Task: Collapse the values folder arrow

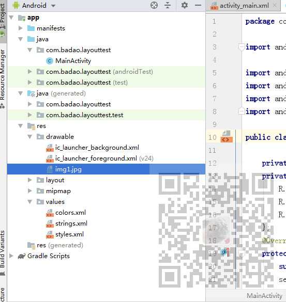Action: coord(29,202)
